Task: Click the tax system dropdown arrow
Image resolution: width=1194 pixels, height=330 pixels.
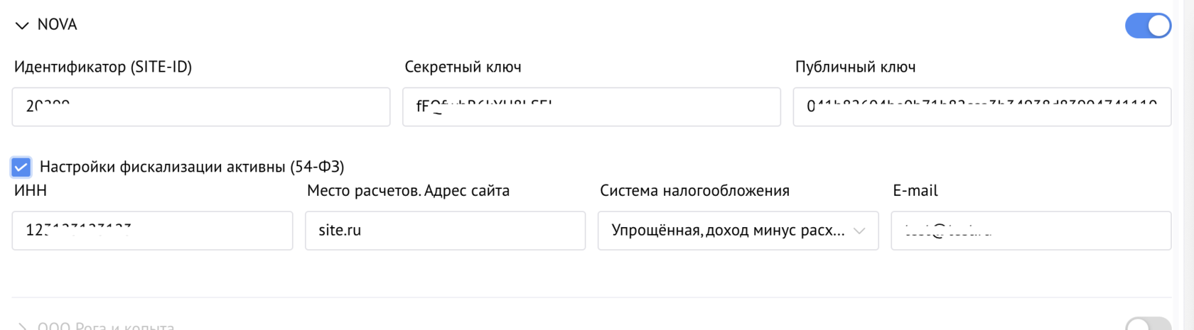Action: click(x=859, y=231)
